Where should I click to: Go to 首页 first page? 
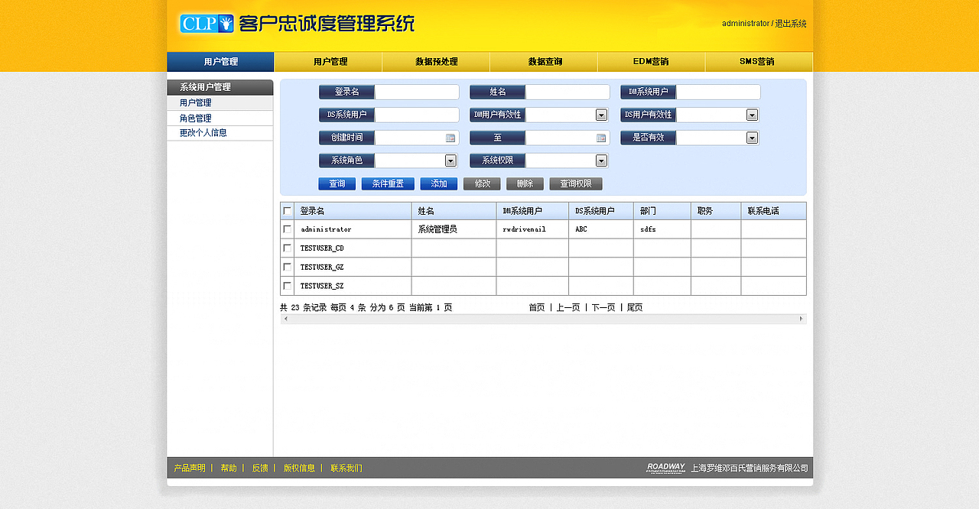(x=537, y=308)
